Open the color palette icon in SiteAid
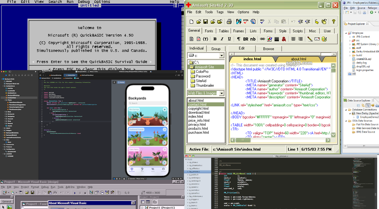 click(324, 39)
